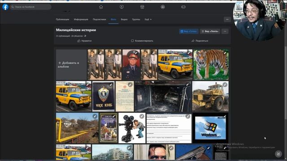
Task: Focus the Facebook search field
Action: click(x=31, y=7)
